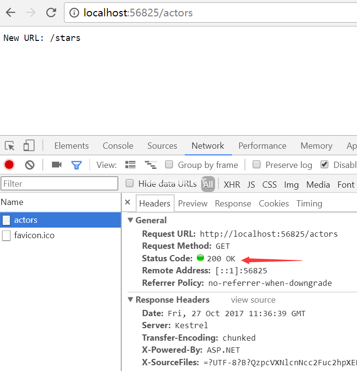357x371 pixels.
Task: Switch to the Timing tab
Action: (x=309, y=204)
